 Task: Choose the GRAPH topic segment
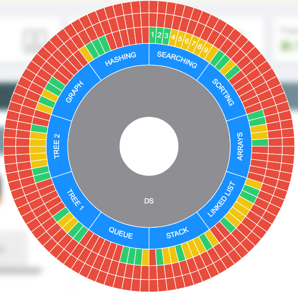pos(75,92)
